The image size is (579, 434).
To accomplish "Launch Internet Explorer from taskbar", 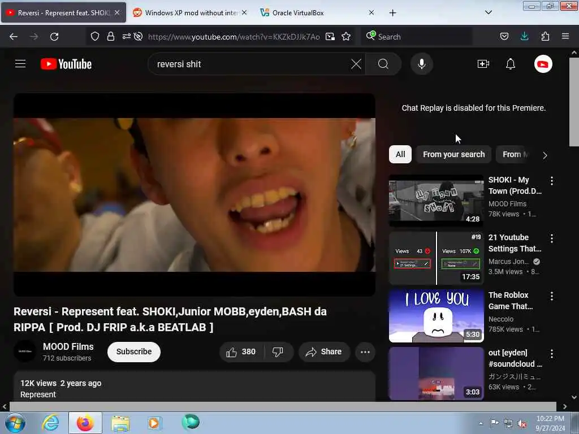I will (x=50, y=423).
